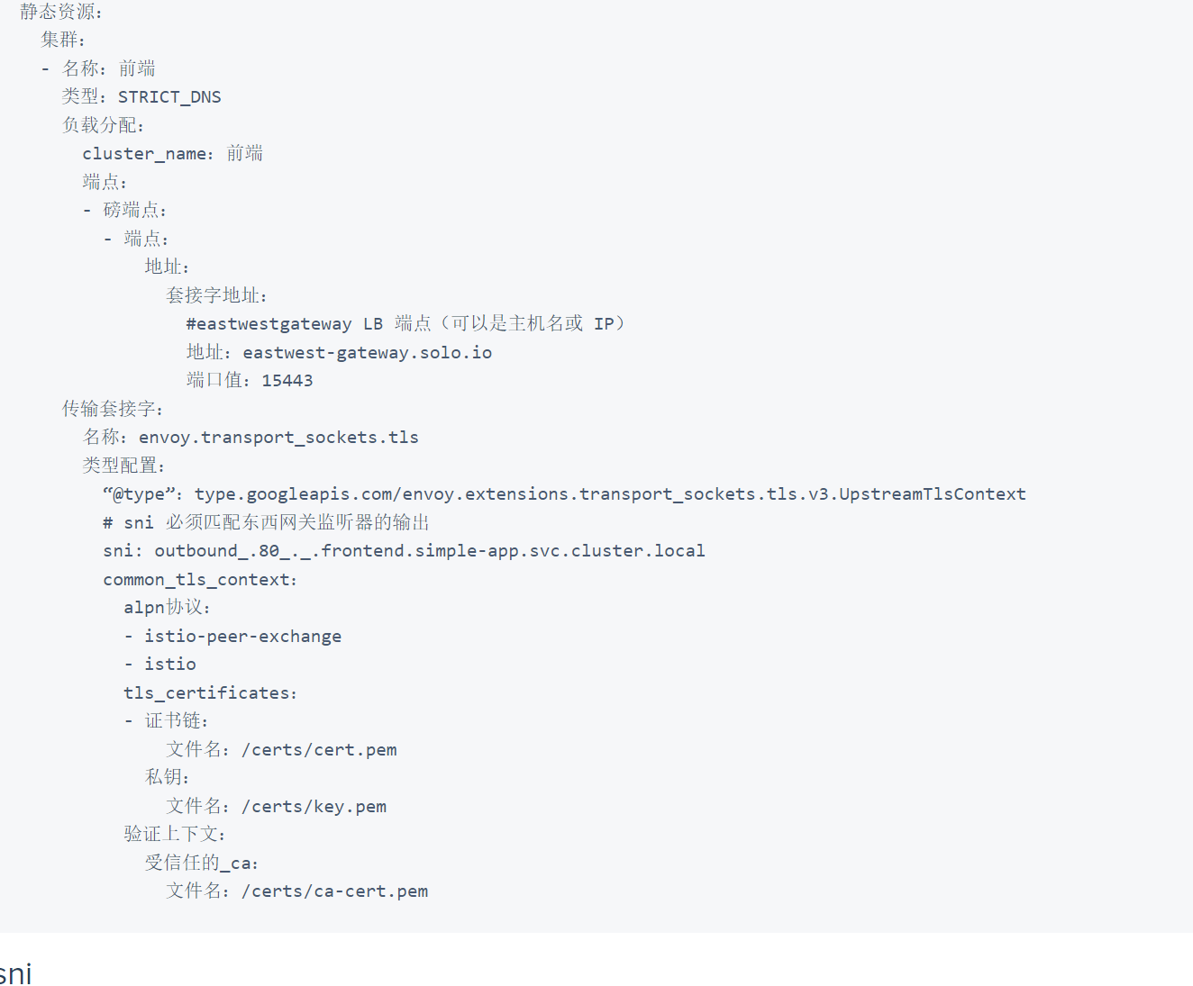This screenshot has height=986, width=1193.
Task: Click the STRICT_DNS type value
Action: (169, 97)
